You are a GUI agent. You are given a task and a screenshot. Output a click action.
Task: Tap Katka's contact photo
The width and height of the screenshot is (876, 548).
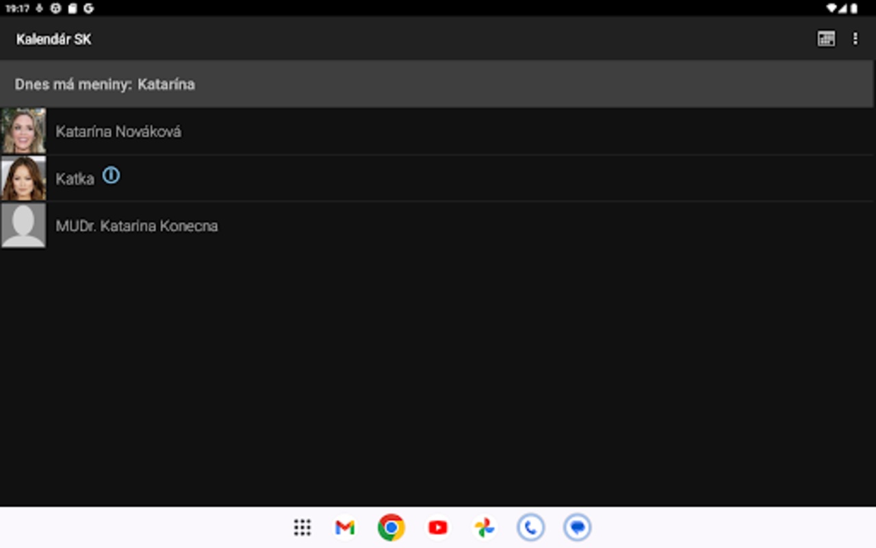point(23,178)
